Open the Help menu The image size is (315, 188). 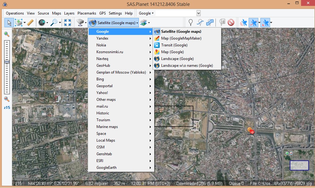click(x=129, y=13)
